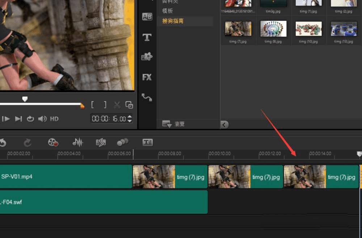Click the preview scrubber white jog handle
The width and height of the screenshot is (362, 238).
point(25,99)
